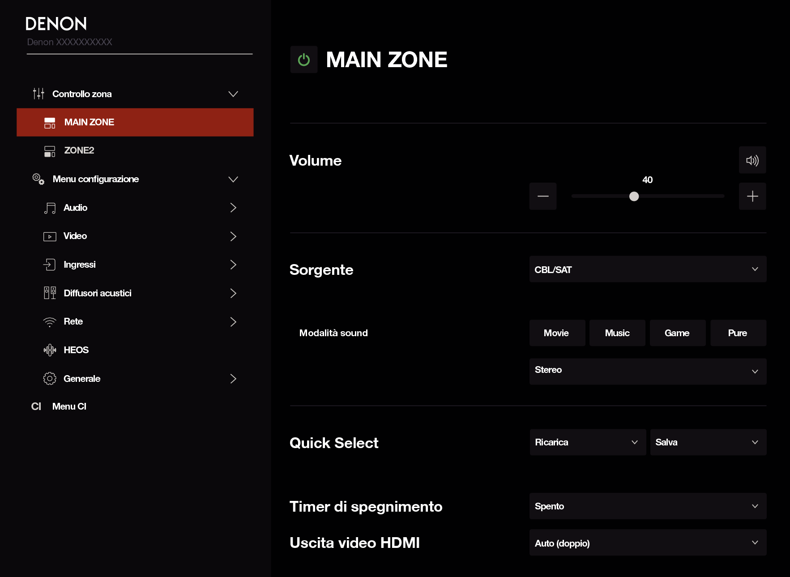Decrease volume with the minus button
The height and width of the screenshot is (577, 790).
(542, 196)
